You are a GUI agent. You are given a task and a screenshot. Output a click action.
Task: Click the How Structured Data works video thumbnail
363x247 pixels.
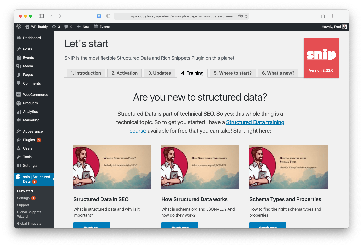[200, 167]
